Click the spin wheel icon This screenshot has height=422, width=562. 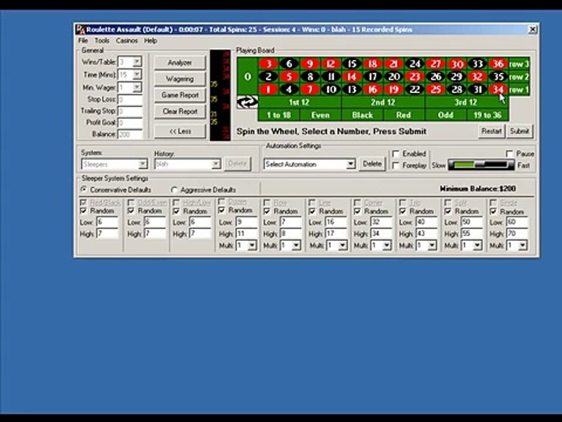click(x=247, y=102)
